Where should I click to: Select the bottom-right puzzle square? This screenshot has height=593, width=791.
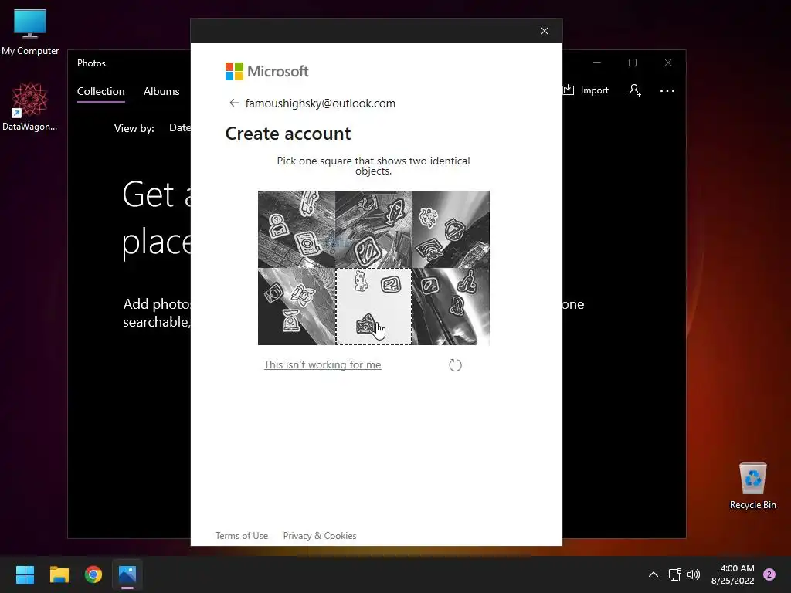451,307
